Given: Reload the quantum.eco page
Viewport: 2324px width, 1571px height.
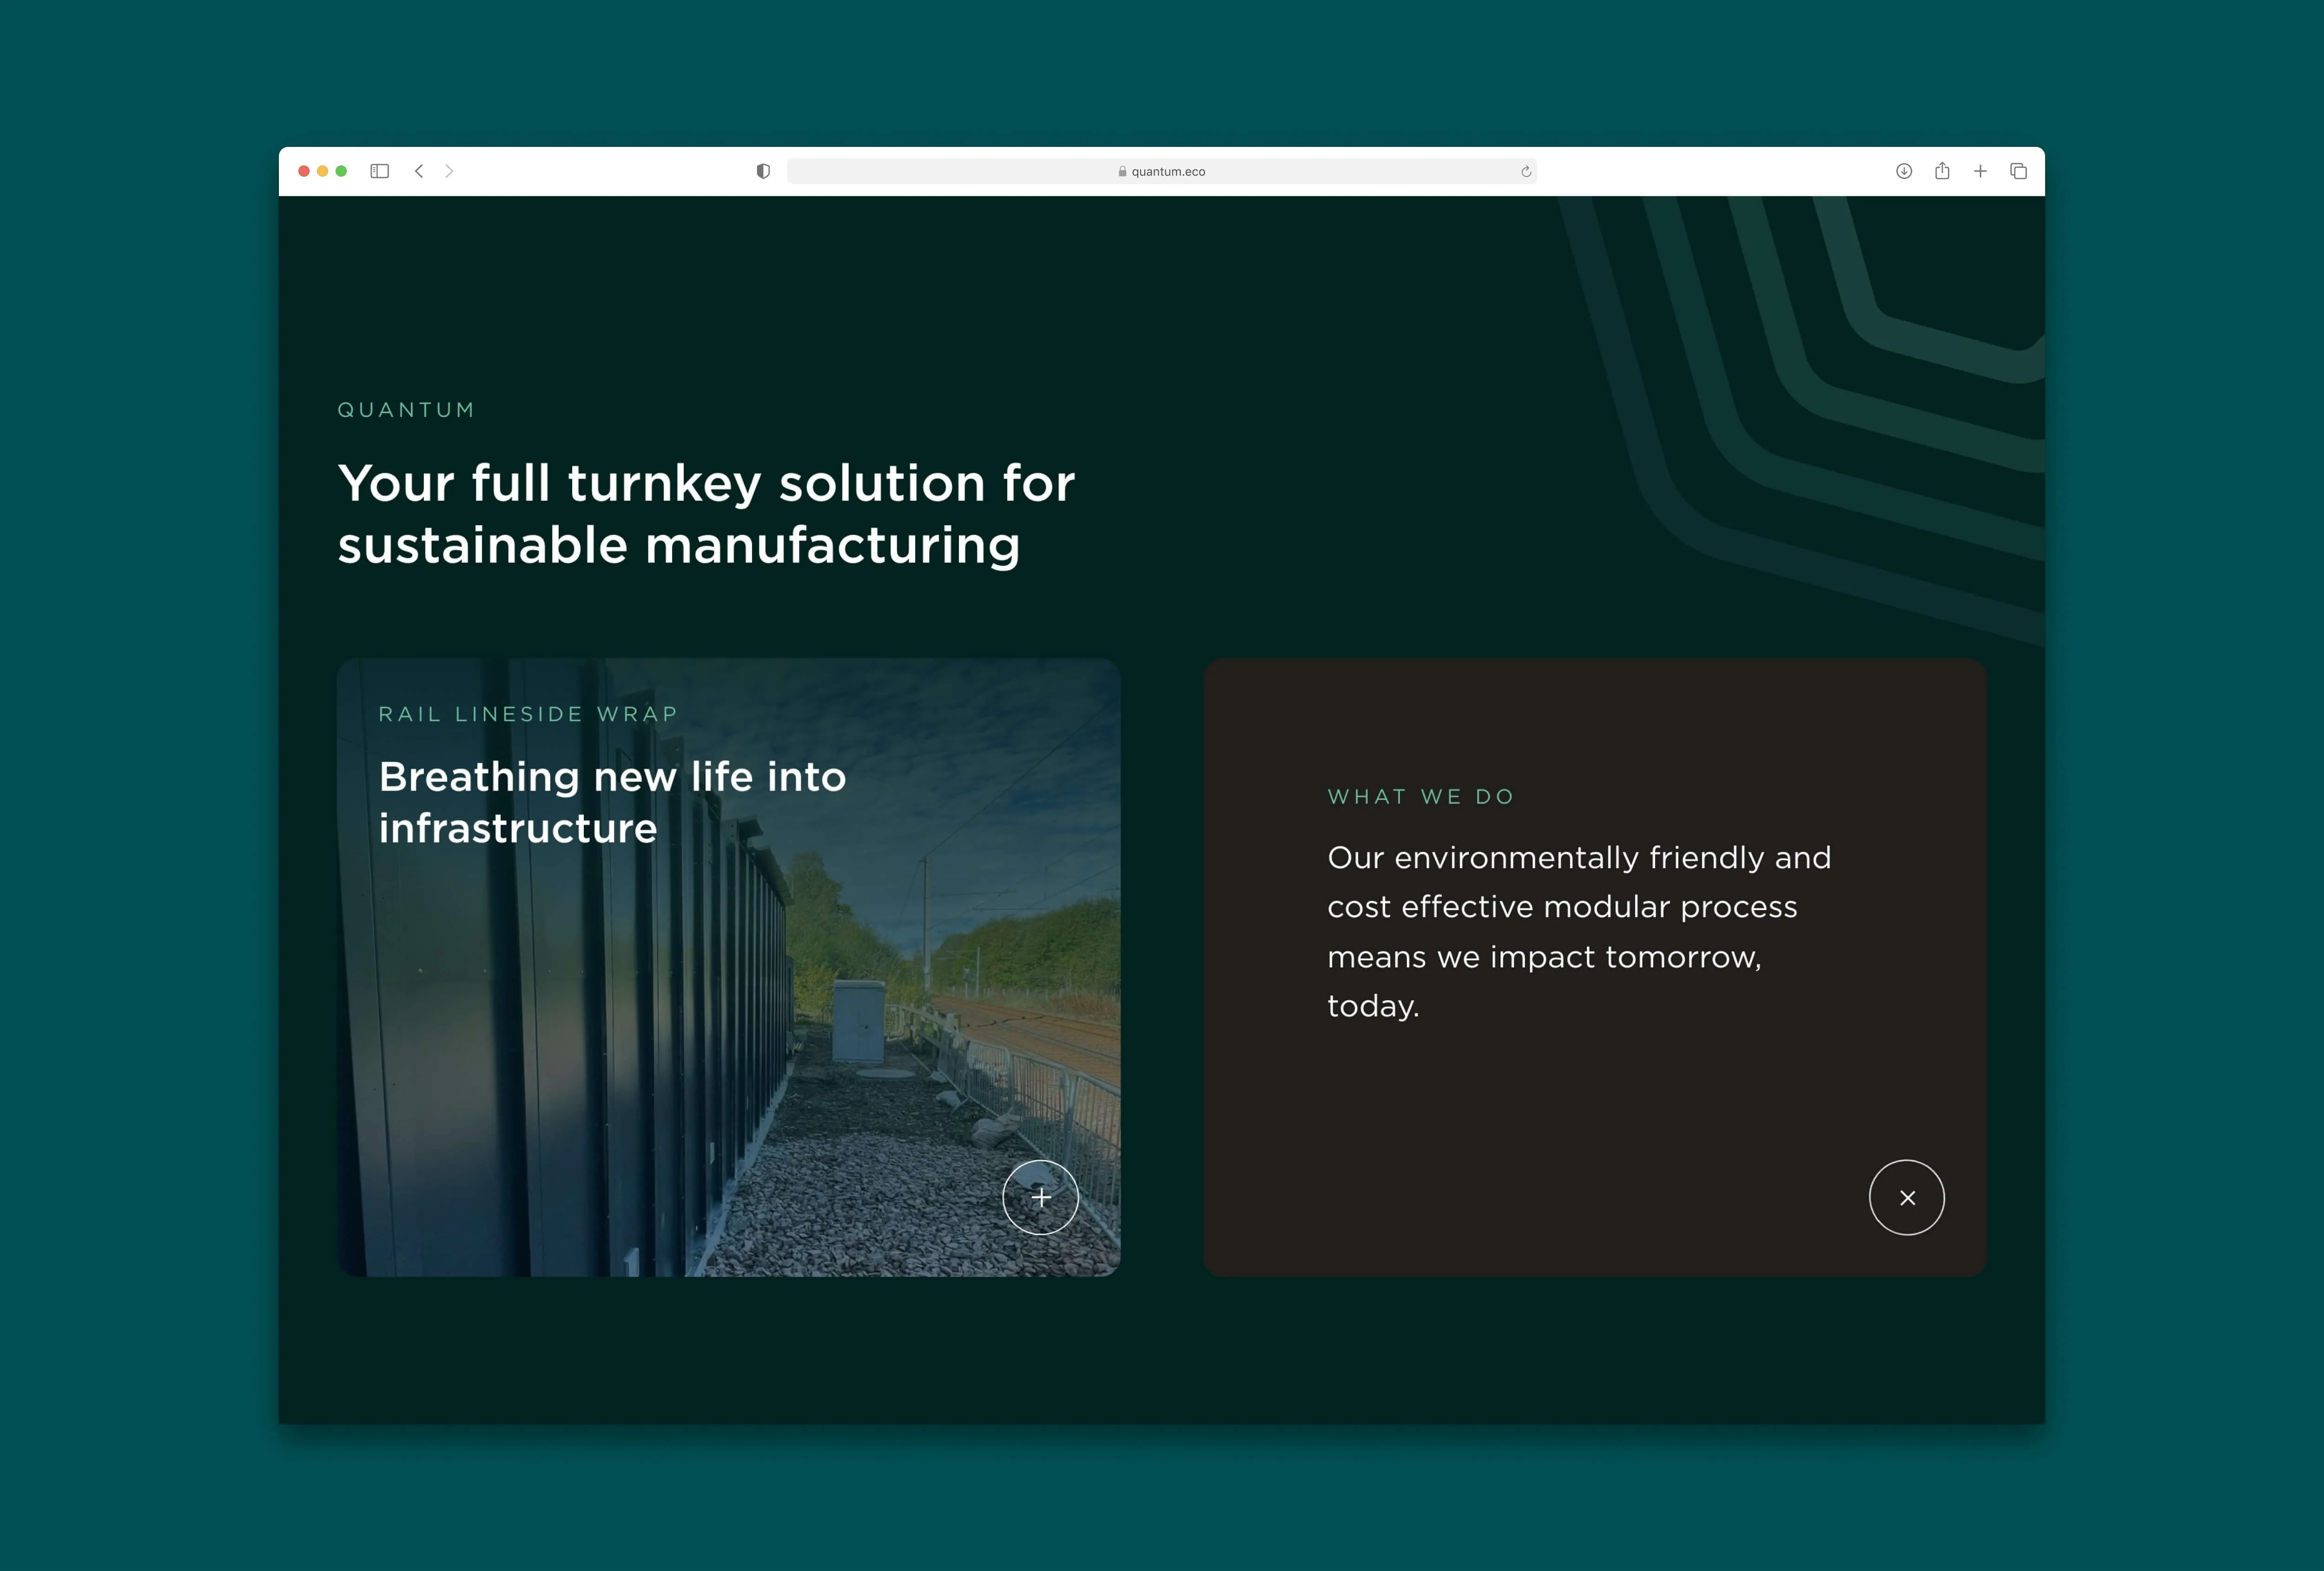Looking at the screenshot, I should coord(1525,171).
